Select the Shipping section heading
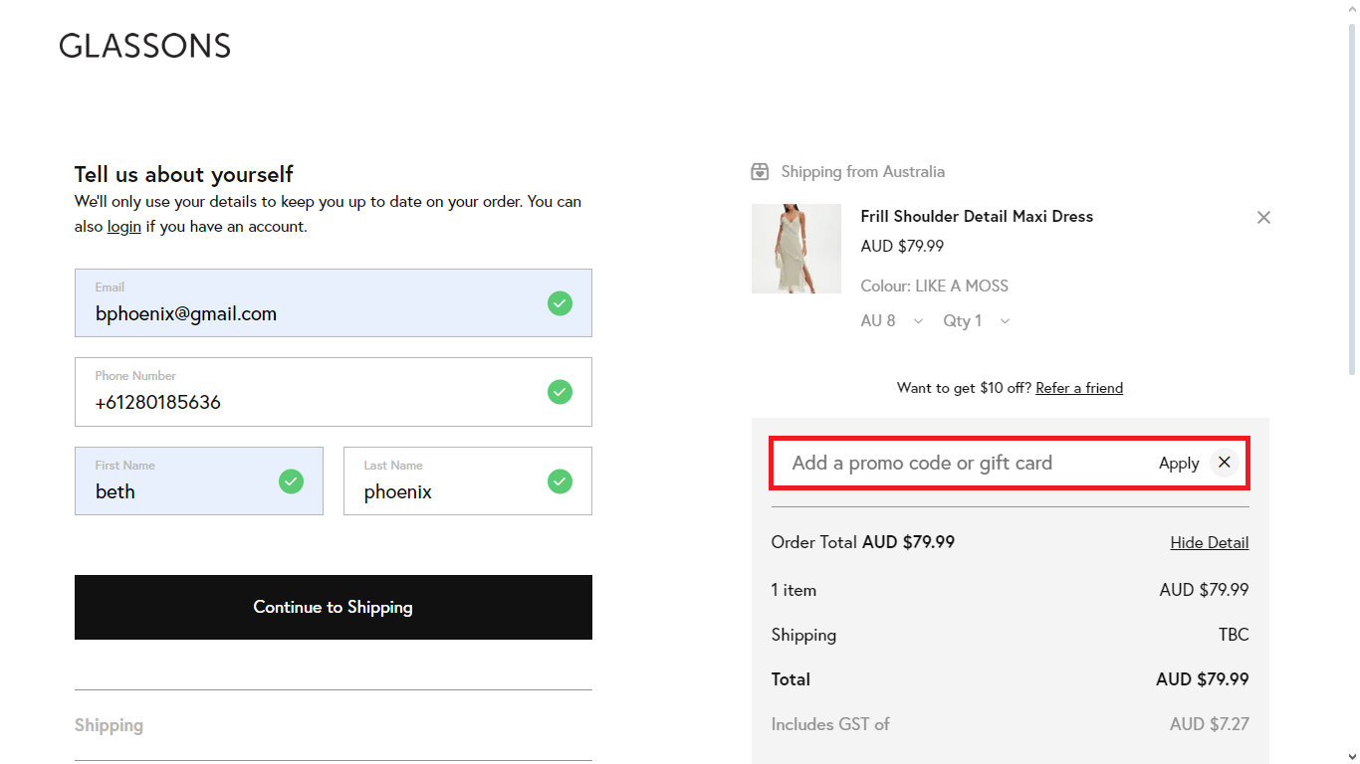 point(109,725)
